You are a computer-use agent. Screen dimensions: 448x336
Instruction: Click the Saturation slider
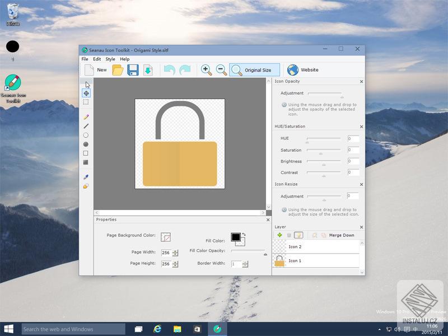tap(324, 151)
